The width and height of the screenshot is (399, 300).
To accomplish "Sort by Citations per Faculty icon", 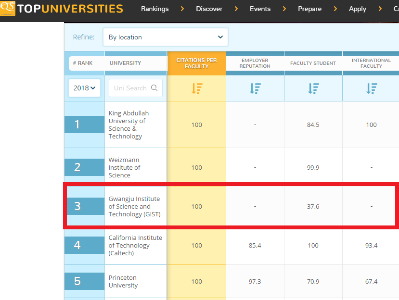I will [x=197, y=88].
